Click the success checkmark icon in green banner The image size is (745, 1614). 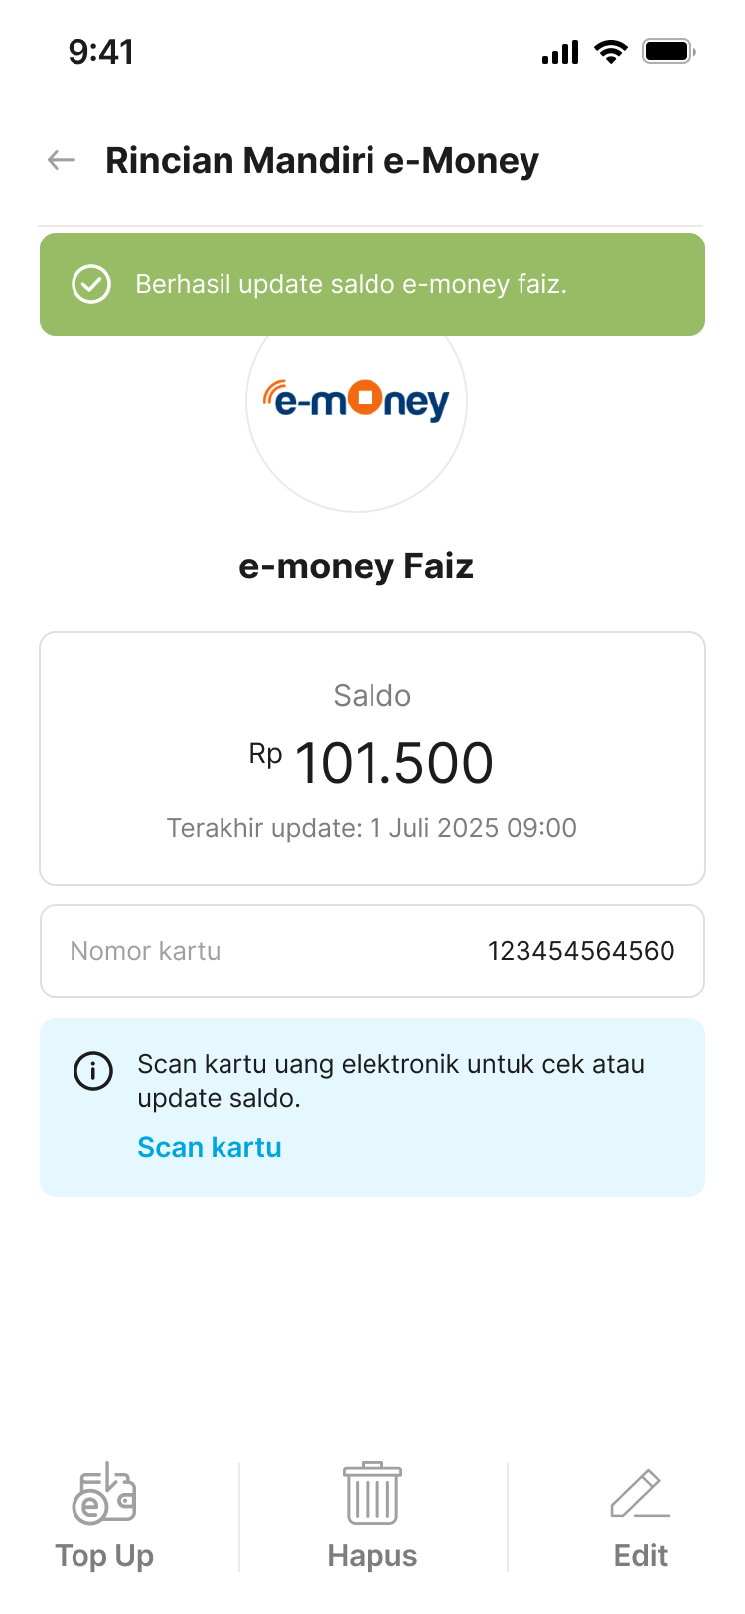click(91, 284)
